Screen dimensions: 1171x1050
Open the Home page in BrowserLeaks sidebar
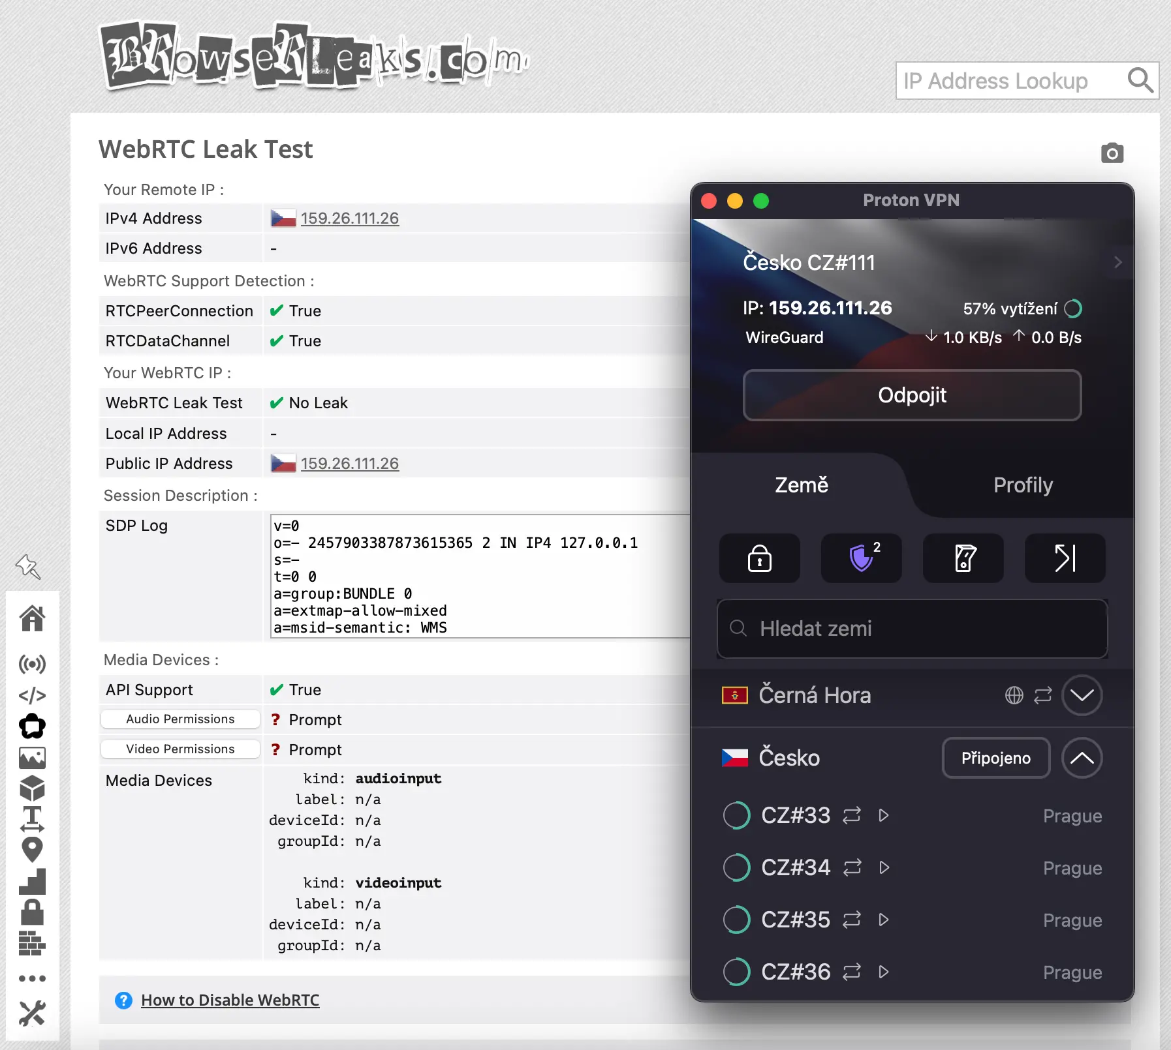coord(33,618)
